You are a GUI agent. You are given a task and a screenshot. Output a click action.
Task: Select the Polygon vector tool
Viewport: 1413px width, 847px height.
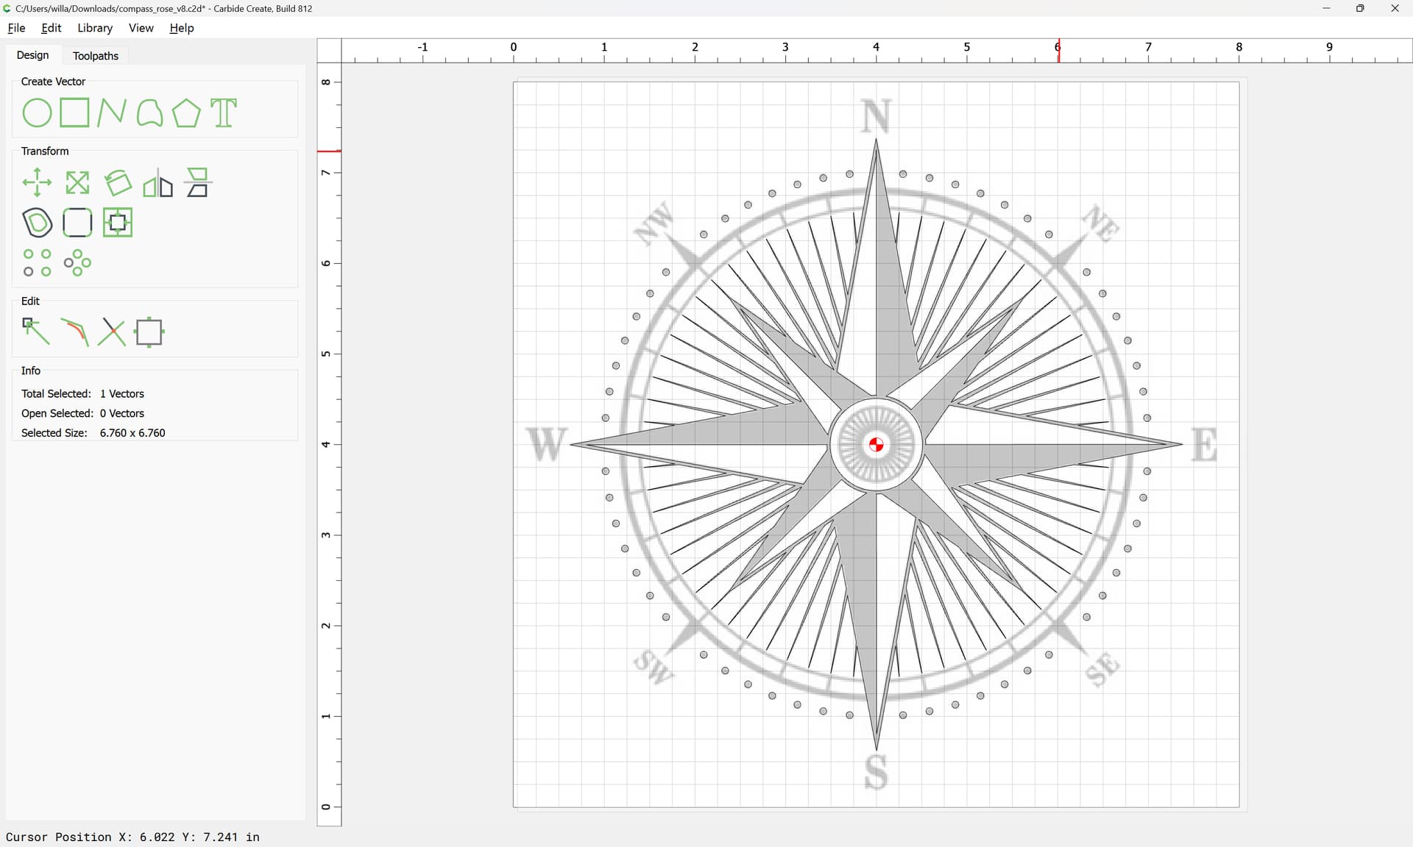(186, 113)
